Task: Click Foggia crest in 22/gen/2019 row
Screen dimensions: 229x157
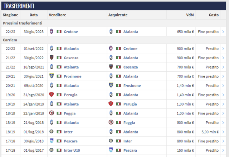Action: [52, 113]
